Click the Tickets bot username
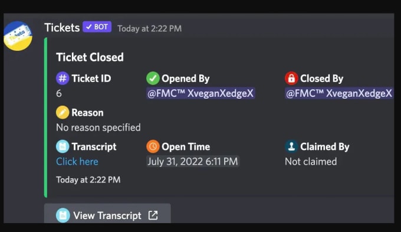 62,28
